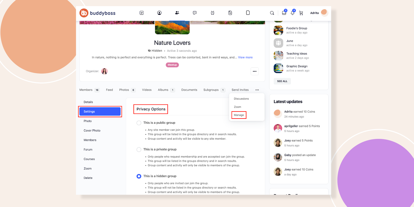Switch to the Members tab
This screenshot has height=207, width=414.
pos(89,90)
